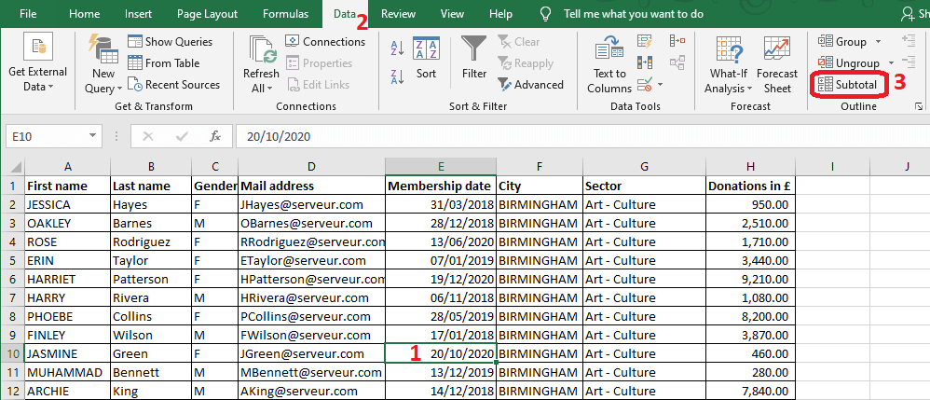
Task: Click the Insert Function fx icon
Action: click(215, 136)
